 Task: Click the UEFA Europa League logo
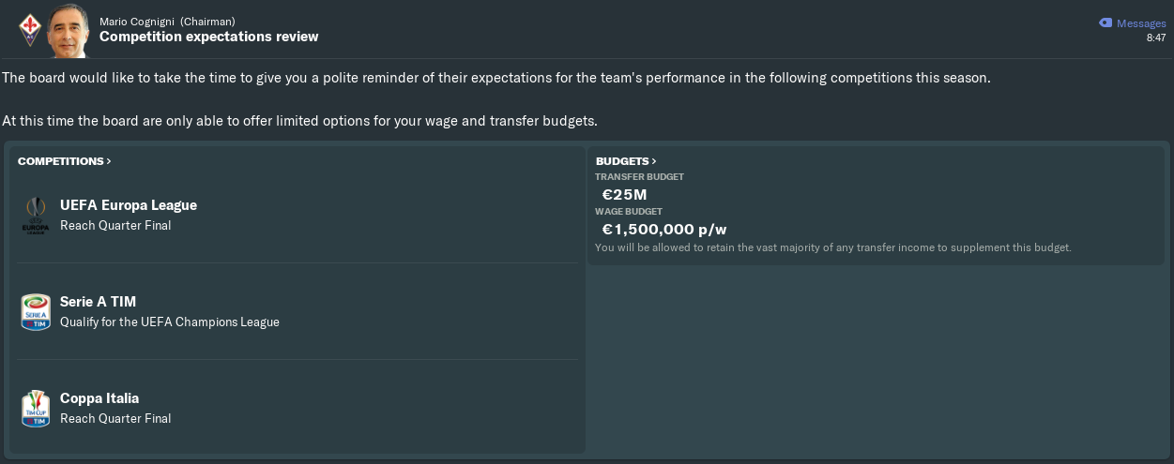tap(35, 216)
